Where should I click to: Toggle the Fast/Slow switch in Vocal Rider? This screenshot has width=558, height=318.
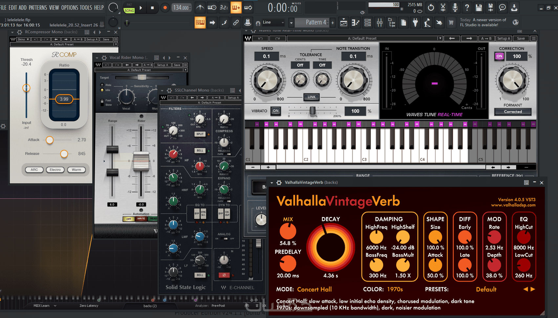102,102
